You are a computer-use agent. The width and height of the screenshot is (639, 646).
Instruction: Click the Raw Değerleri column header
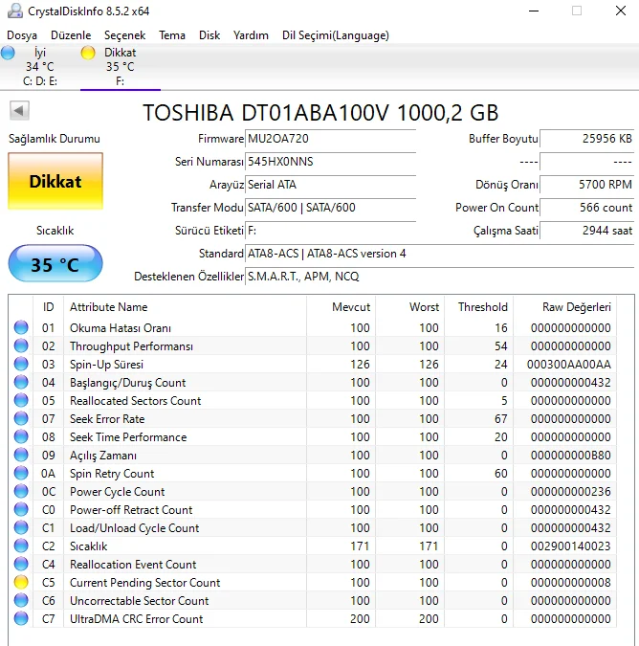[576, 307]
